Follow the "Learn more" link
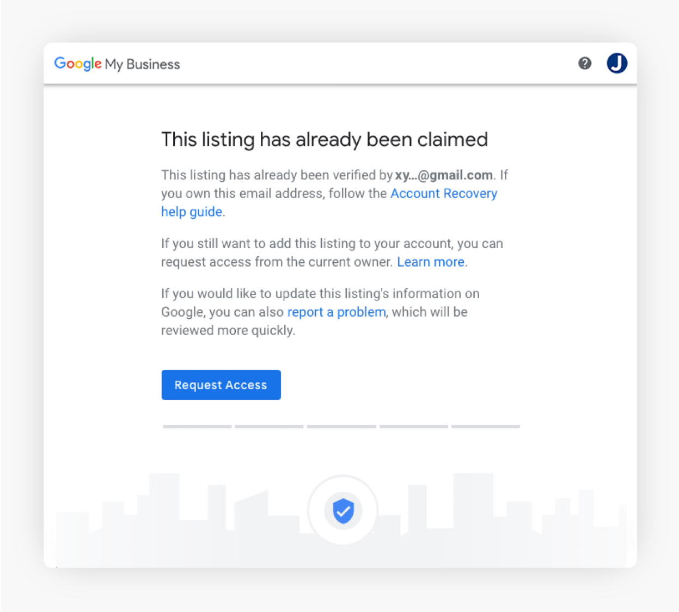The image size is (679, 612). coord(431,262)
